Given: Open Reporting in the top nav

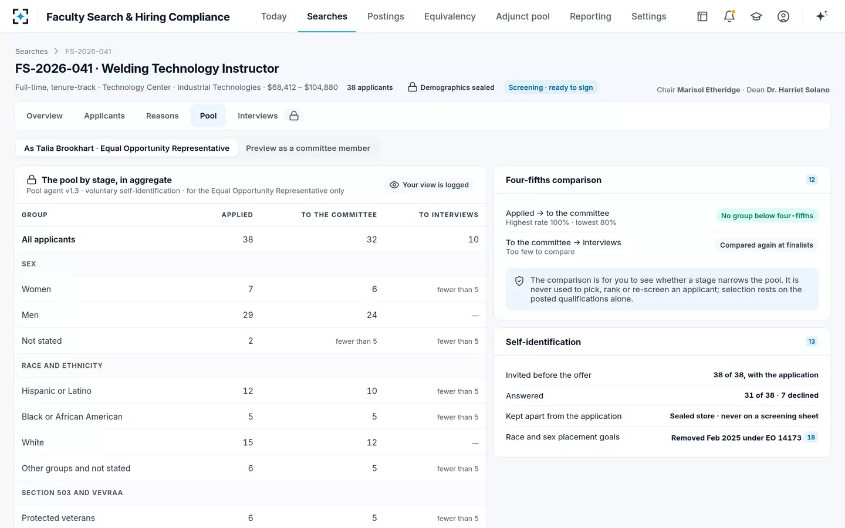Looking at the screenshot, I should [590, 16].
